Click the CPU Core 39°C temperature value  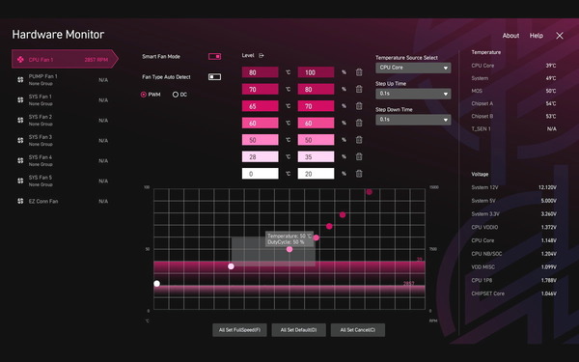551,66
